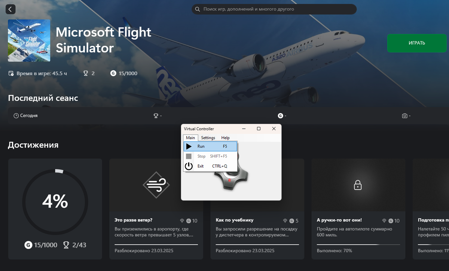
Task: Click the back arrow button
Action: (10, 9)
